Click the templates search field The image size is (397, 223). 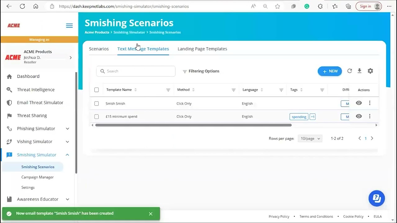pyautogui.click(x=136, y=71)
